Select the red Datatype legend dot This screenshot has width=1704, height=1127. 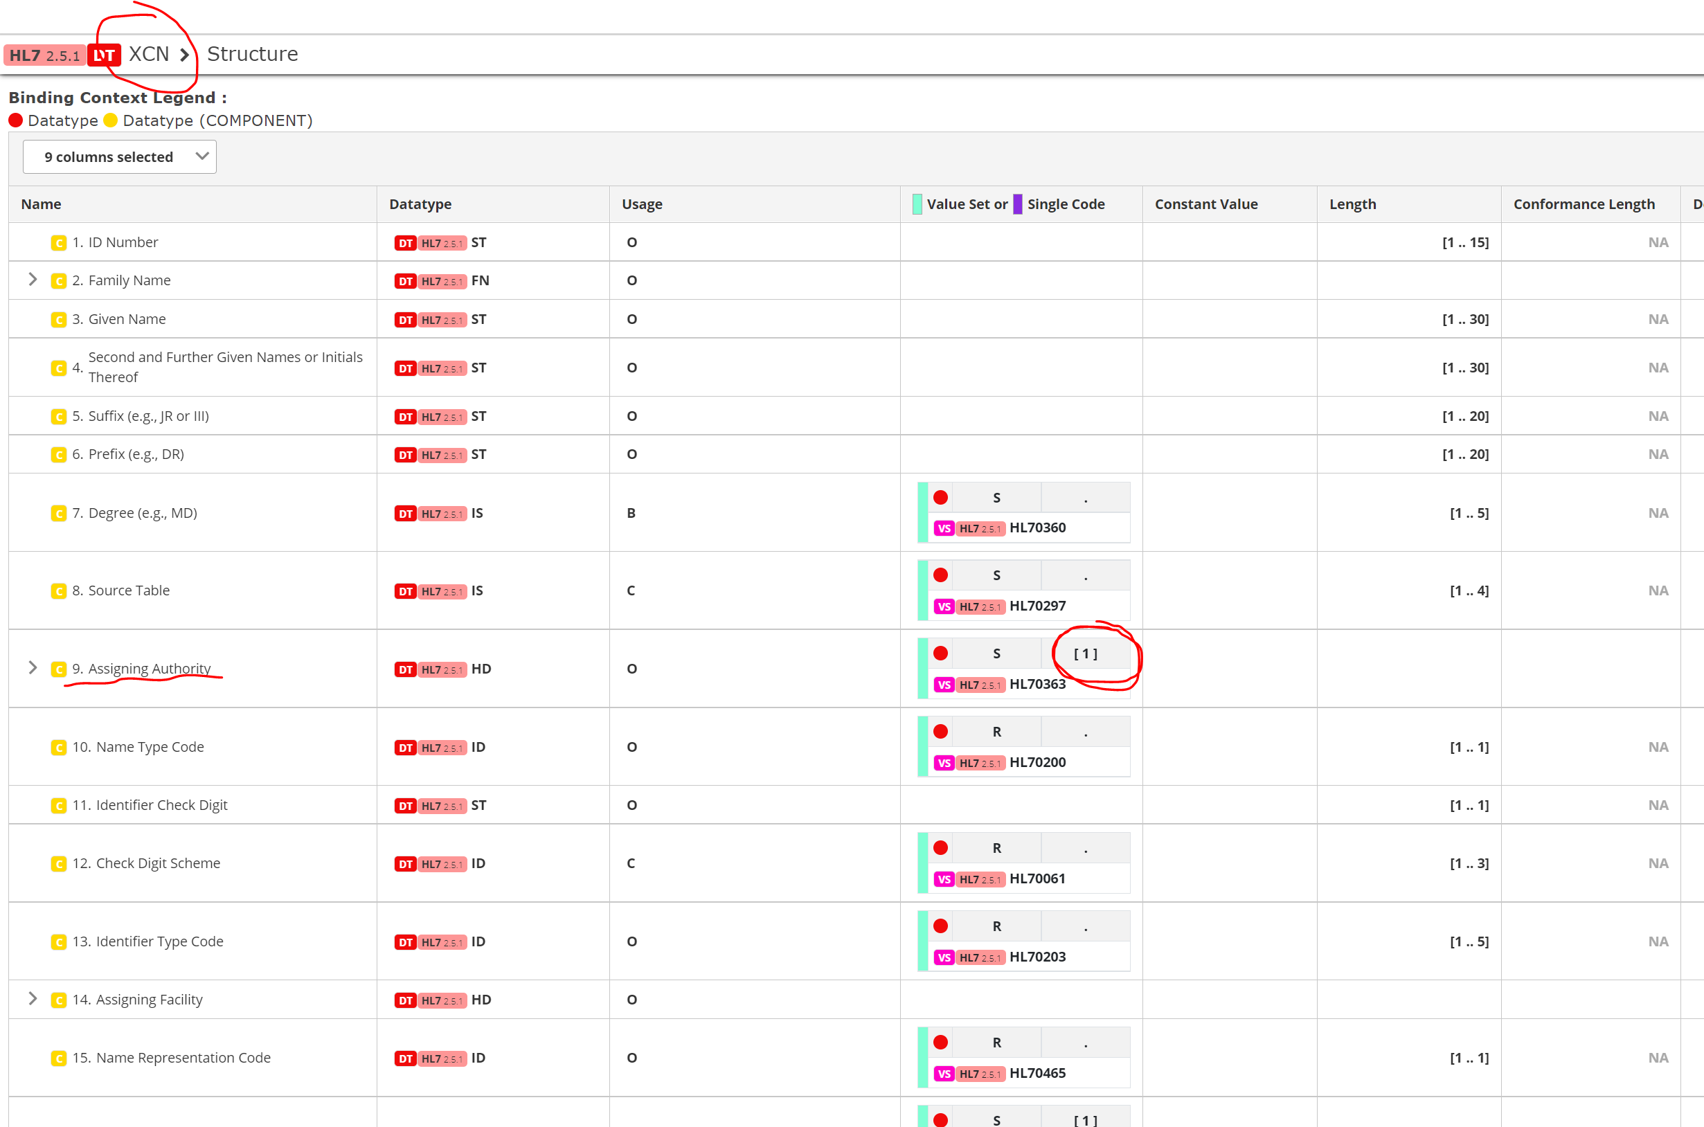pyautogui.click(x=15, y=120)
